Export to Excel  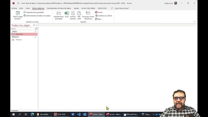pos(67,15)
